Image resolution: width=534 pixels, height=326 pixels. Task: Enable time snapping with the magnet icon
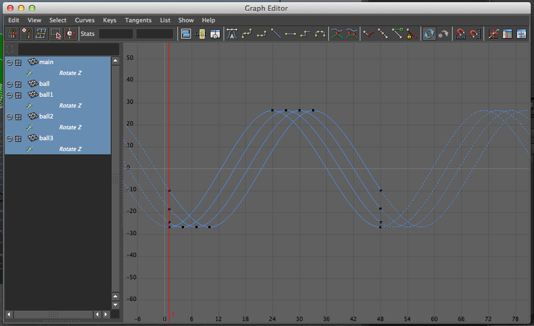(x=460, y=33)
